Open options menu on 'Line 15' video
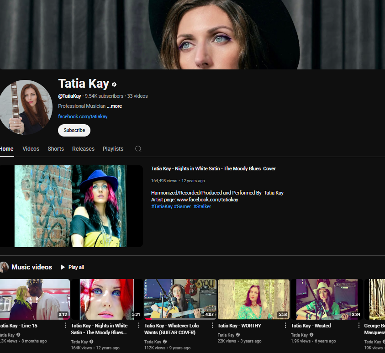The image size is (385, 353). [x=65, y=325]
